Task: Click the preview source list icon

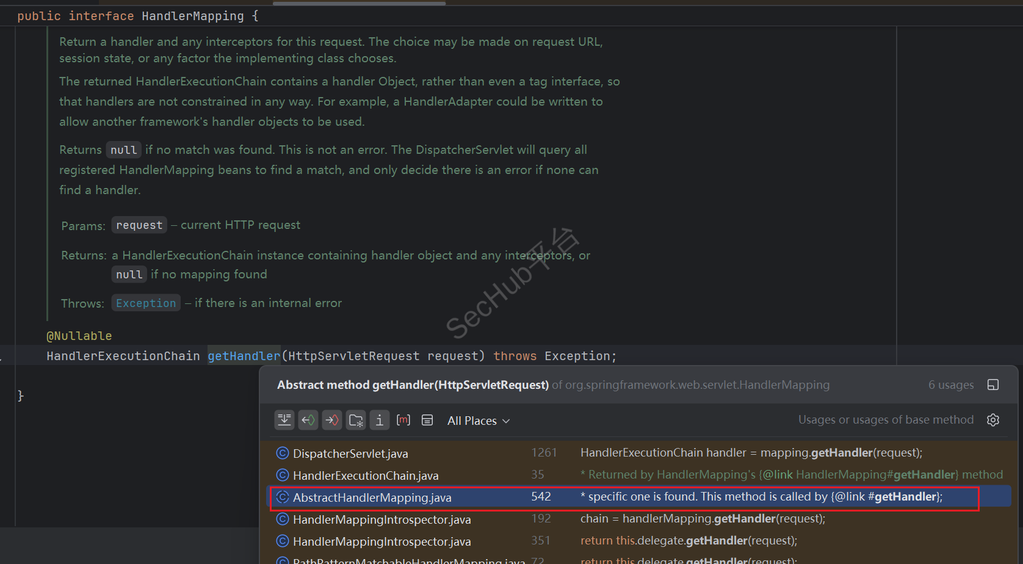Action: (427, 420)
